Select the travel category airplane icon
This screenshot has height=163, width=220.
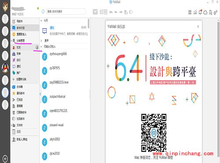coord(14,60)
